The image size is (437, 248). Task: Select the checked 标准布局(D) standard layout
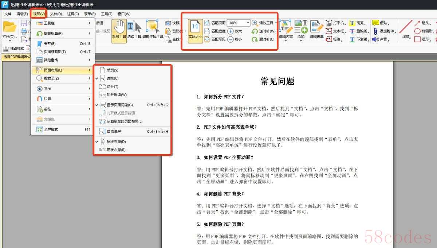[133, 142]
